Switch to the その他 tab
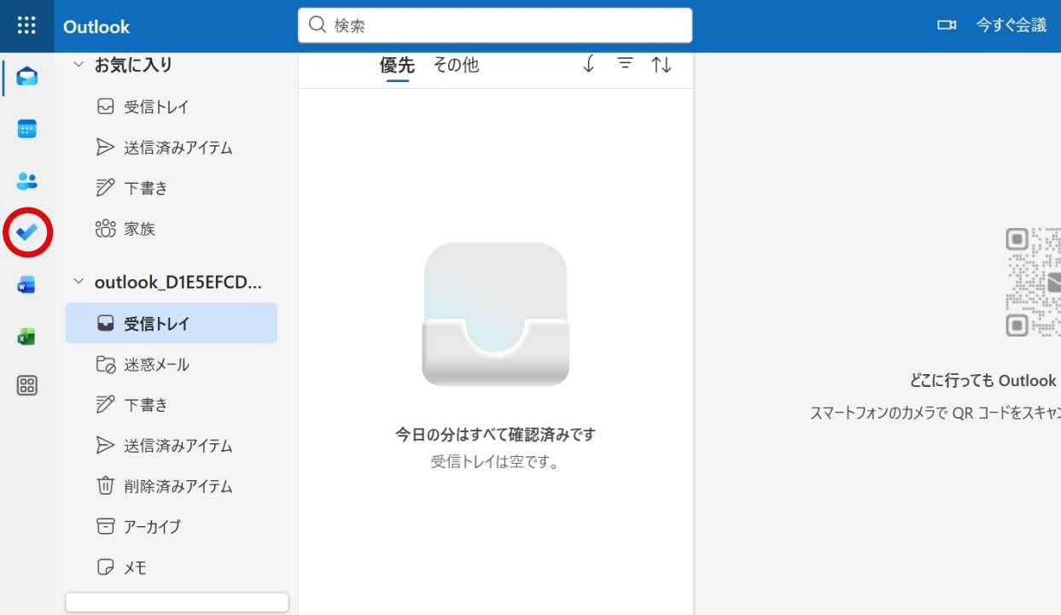Screen dimensions: 1061x615 click(456, 64)
